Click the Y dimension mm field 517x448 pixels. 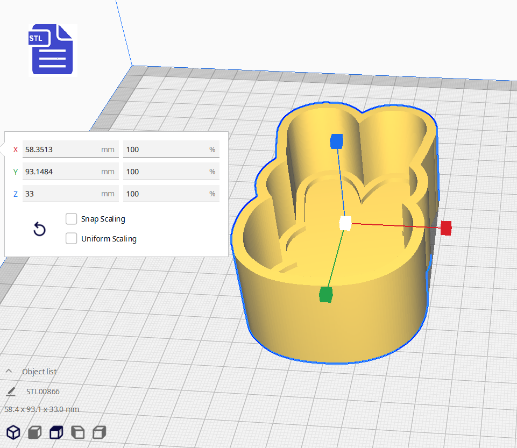coord(62,172)
